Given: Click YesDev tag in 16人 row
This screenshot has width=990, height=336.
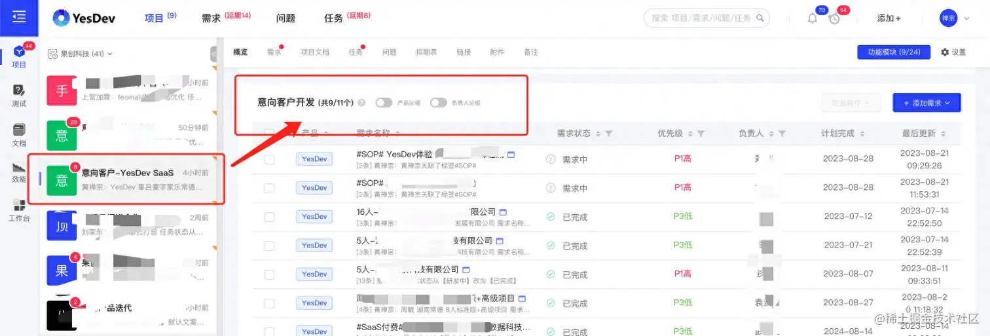Looking at the screenshot, I should click(314, 217).
